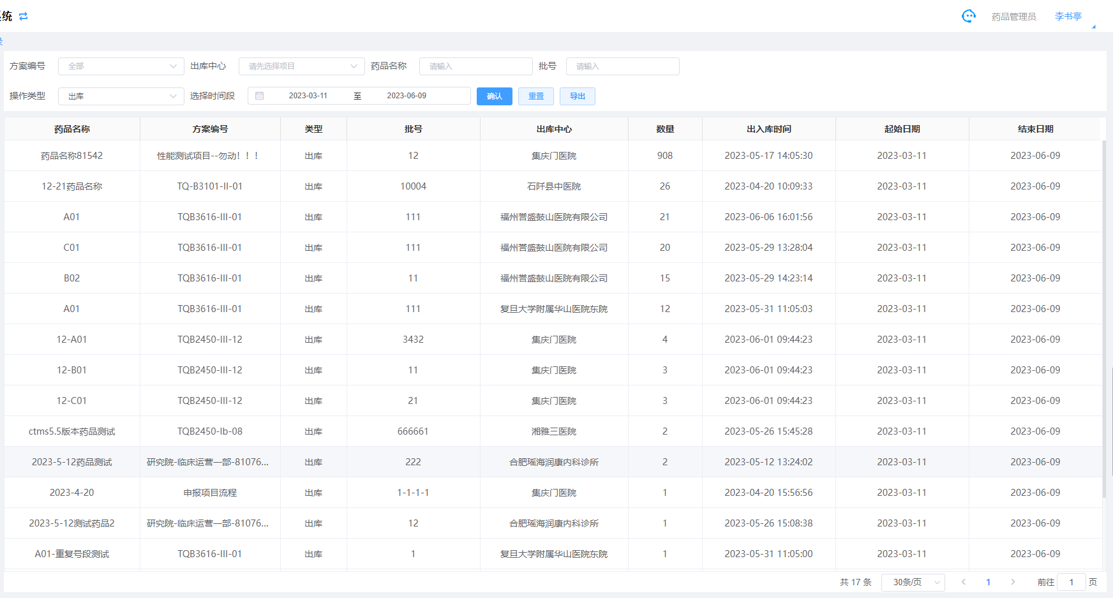The height and width of the screenshot is (598, 1113).
Task: Select the 药品名称81542 cell
Action: pos(72,156)
